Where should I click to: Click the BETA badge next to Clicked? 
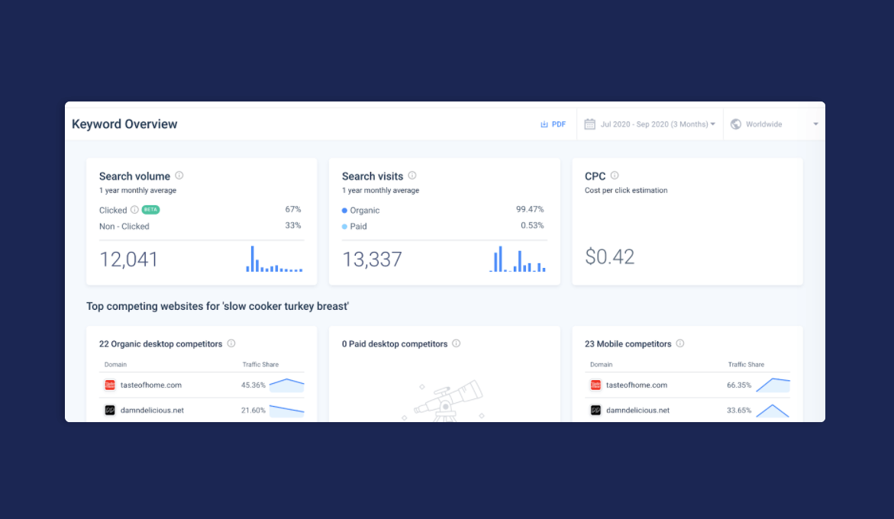(x=150, y=210)
